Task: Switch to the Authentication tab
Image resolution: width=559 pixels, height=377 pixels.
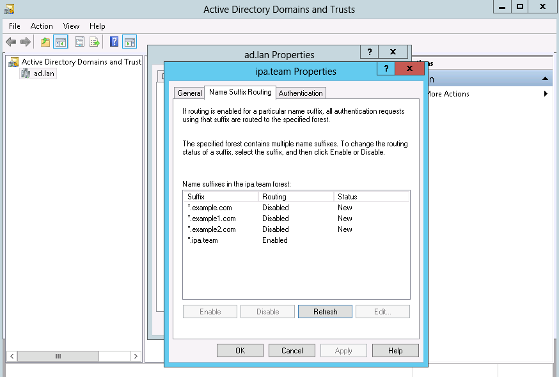Action: coord(301,93)
